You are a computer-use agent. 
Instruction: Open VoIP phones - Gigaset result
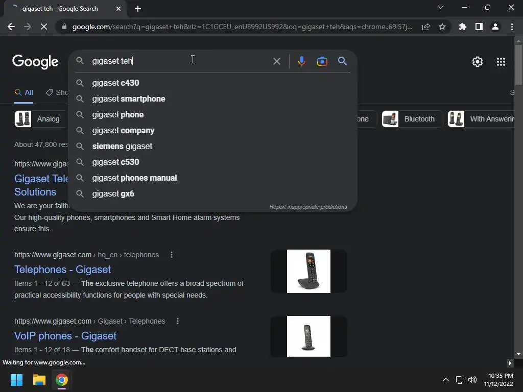tap(65, 336)
